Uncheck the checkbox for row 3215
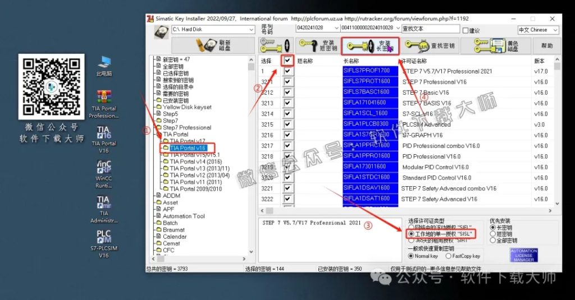This screenshot has width=575, height=300. pyautogui.click(x=287, y=124)
